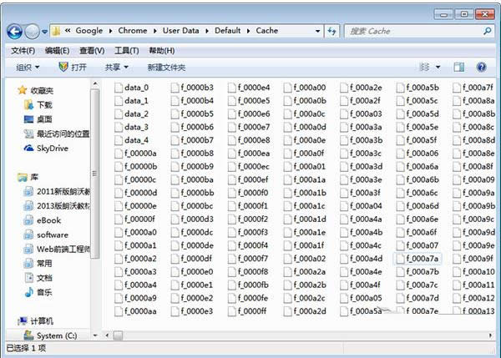Select the eBook library in sidebar
Viewport: 501px width, 358px height.
[48, 220]
